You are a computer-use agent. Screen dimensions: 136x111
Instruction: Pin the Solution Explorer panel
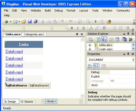pyautogui.click(x=128, y=34)
